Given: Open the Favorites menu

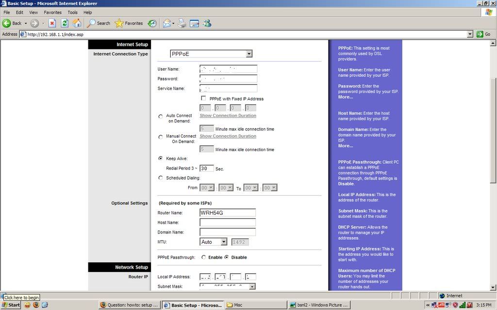Looking at the screenshot, I should [52, 12].
